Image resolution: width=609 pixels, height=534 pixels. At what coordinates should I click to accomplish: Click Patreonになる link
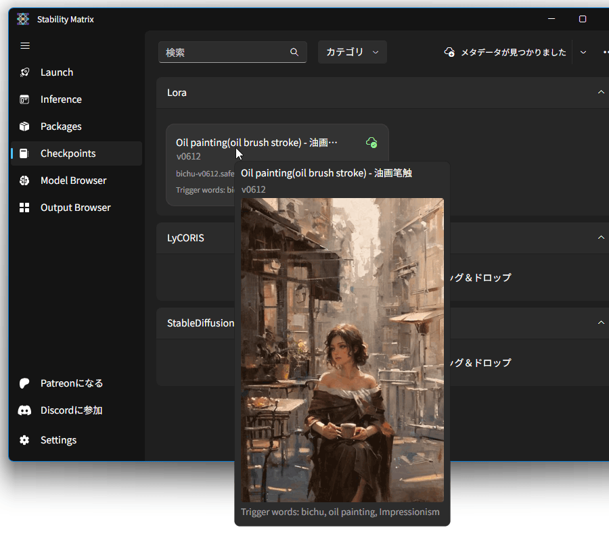coord(76,383)
